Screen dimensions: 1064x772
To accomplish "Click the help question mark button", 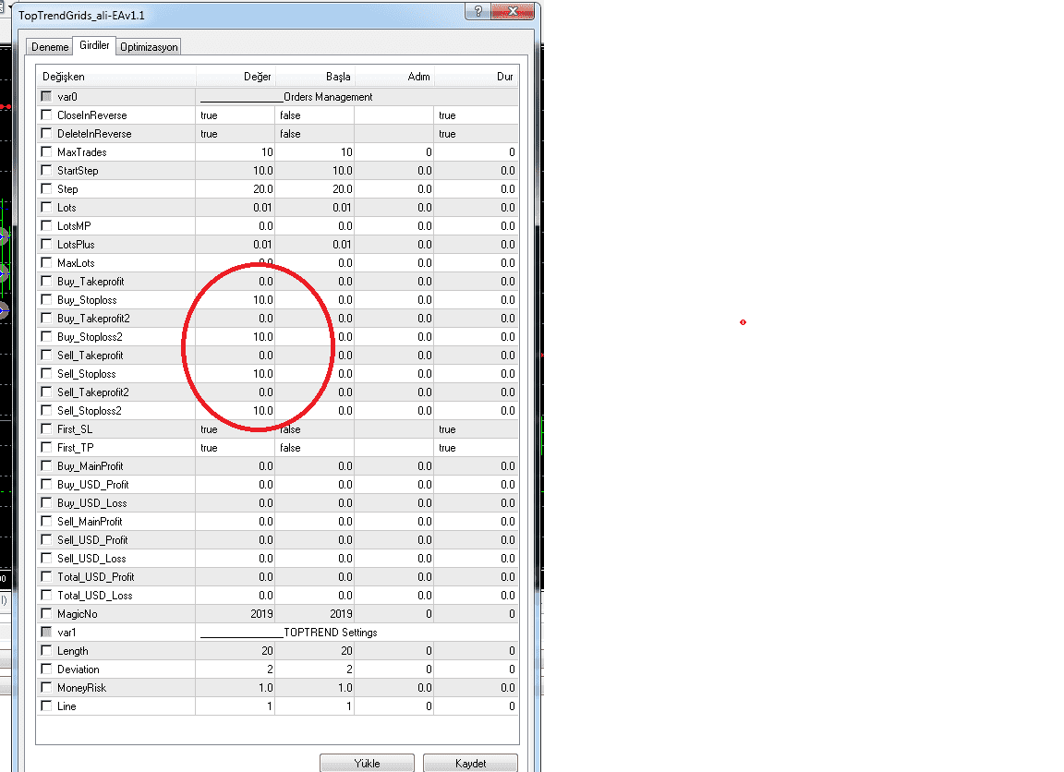I will (478, 11).
